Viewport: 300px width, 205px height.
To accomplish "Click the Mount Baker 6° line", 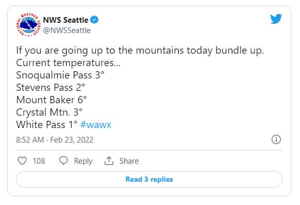I will 52,100.
